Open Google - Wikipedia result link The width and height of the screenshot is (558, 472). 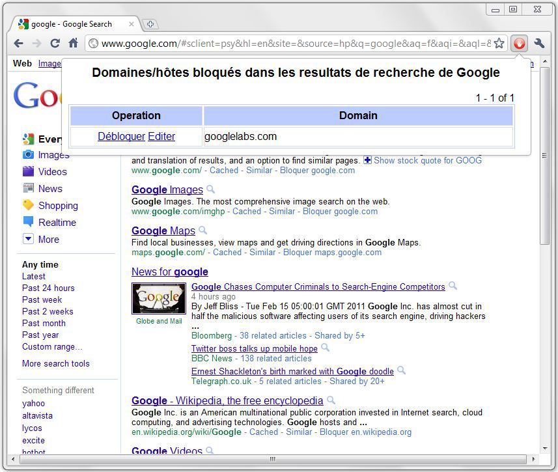point(227,401)
